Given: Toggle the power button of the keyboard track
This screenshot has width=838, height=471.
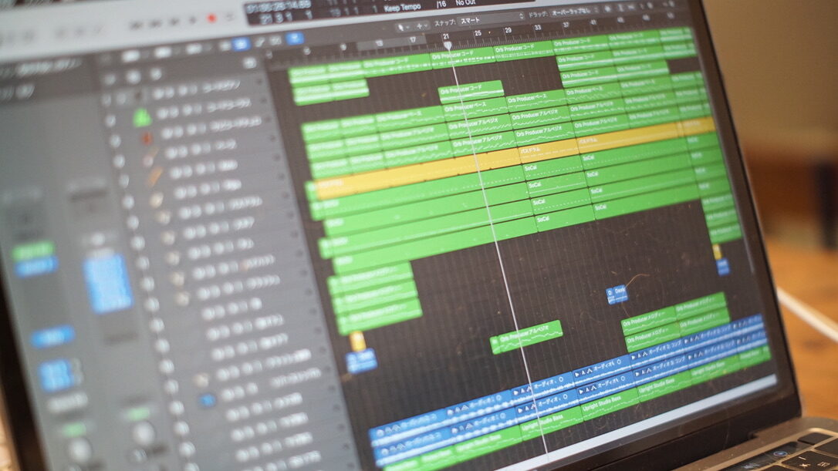Looking at the screenshot, I should click(110, 119).
